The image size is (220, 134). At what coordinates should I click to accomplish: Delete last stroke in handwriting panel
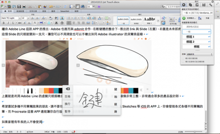[68, 89]
